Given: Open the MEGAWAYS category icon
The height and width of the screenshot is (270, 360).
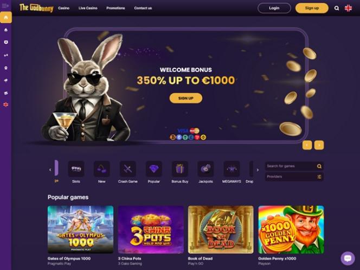Looking at the screenshot, I should tap(232, 169).
